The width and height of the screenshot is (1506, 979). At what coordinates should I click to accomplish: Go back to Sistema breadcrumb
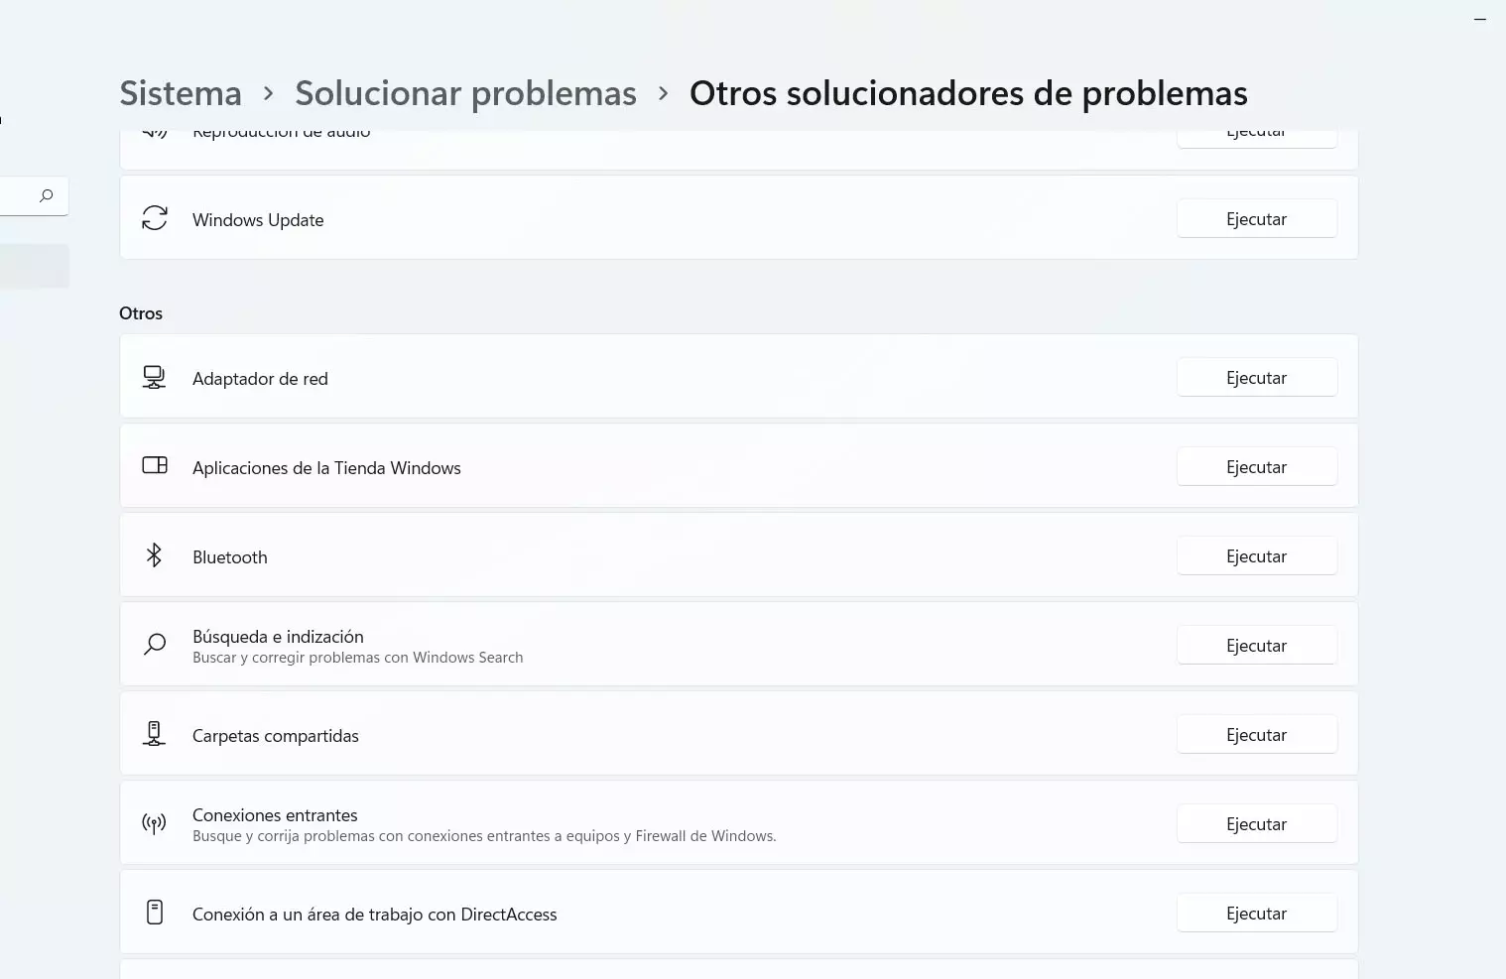[x=181, y=93]
